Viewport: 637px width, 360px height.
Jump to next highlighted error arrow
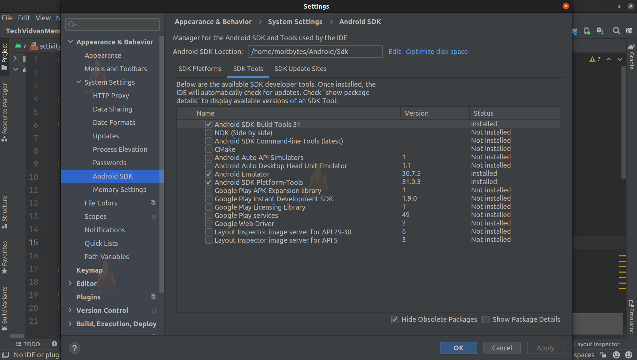620,59
